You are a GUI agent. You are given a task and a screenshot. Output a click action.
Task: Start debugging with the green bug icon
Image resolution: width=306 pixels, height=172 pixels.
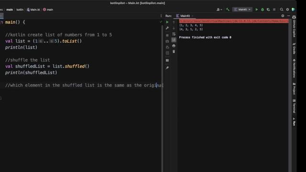point(262,10)
